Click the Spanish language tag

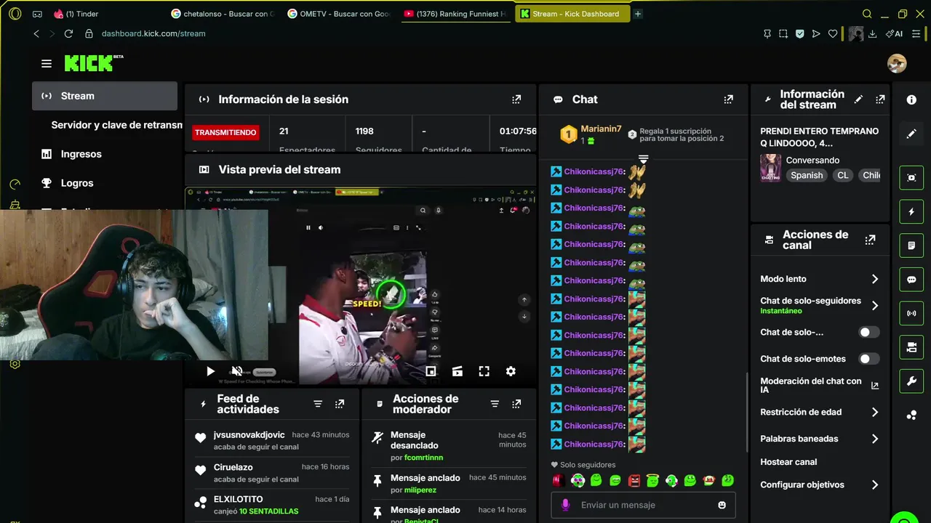[x=807, y=175]
